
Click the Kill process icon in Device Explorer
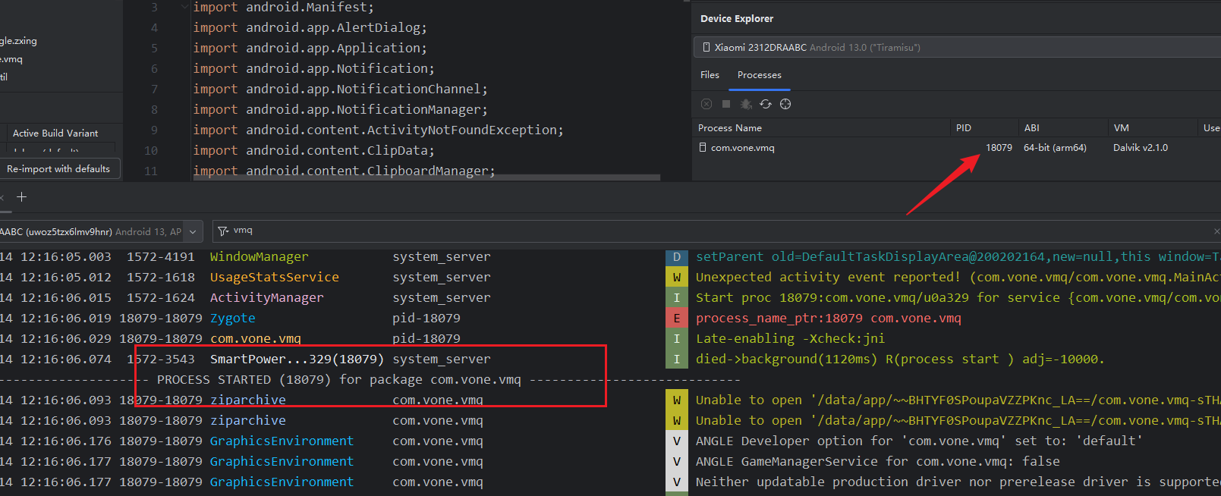[x=706, y=104]
